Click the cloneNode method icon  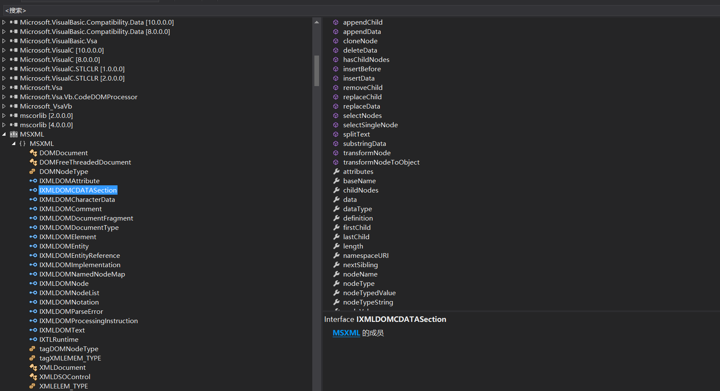(336, 41)
